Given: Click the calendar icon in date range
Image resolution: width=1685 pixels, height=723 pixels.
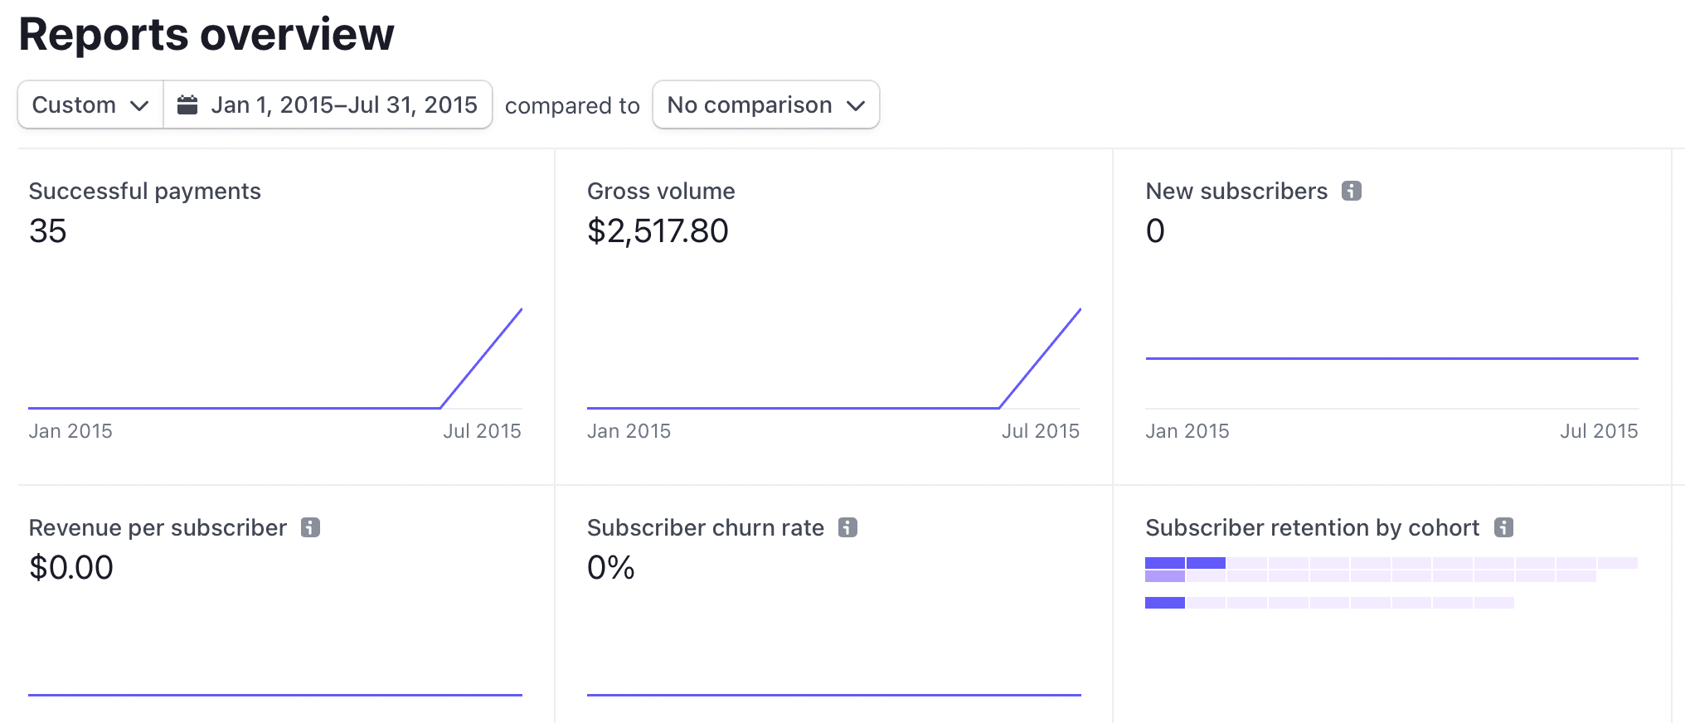Looking at the screenshot, I should 187,104.
